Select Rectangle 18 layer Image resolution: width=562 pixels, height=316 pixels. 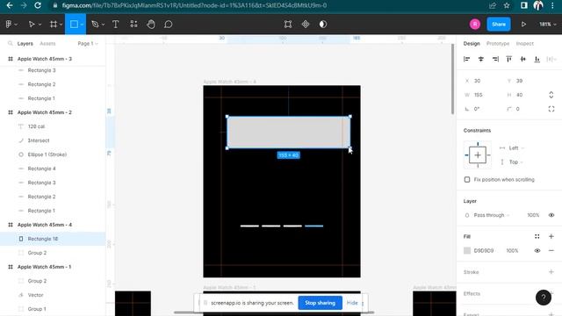(x=53, y=239)
